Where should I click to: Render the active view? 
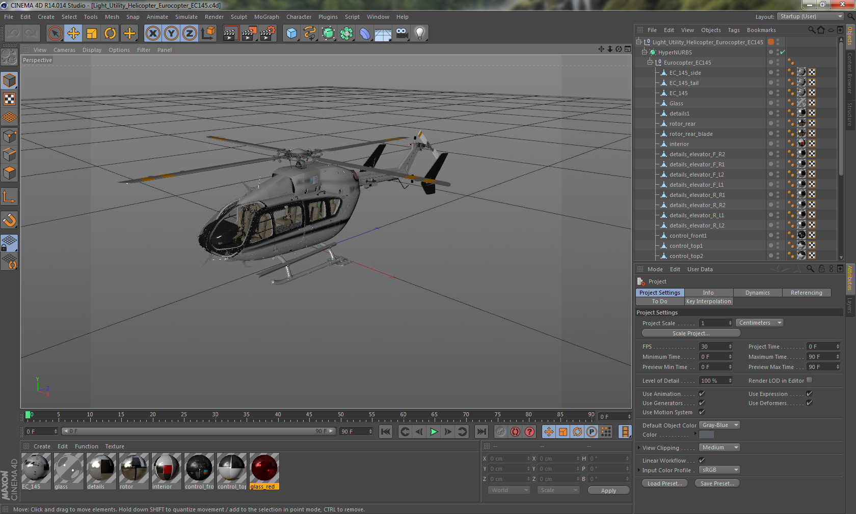coord(230,34)
